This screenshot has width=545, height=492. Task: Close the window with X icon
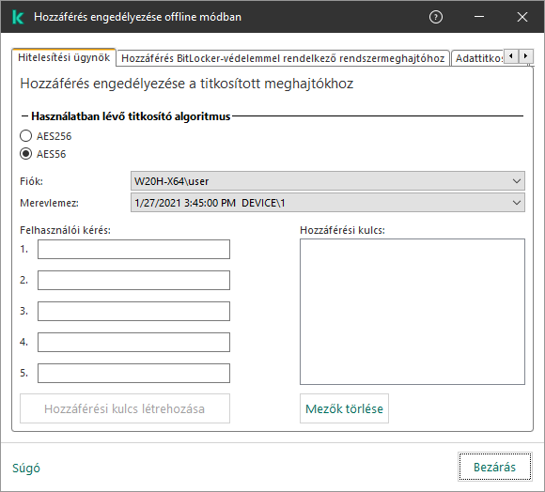(522, 17)
